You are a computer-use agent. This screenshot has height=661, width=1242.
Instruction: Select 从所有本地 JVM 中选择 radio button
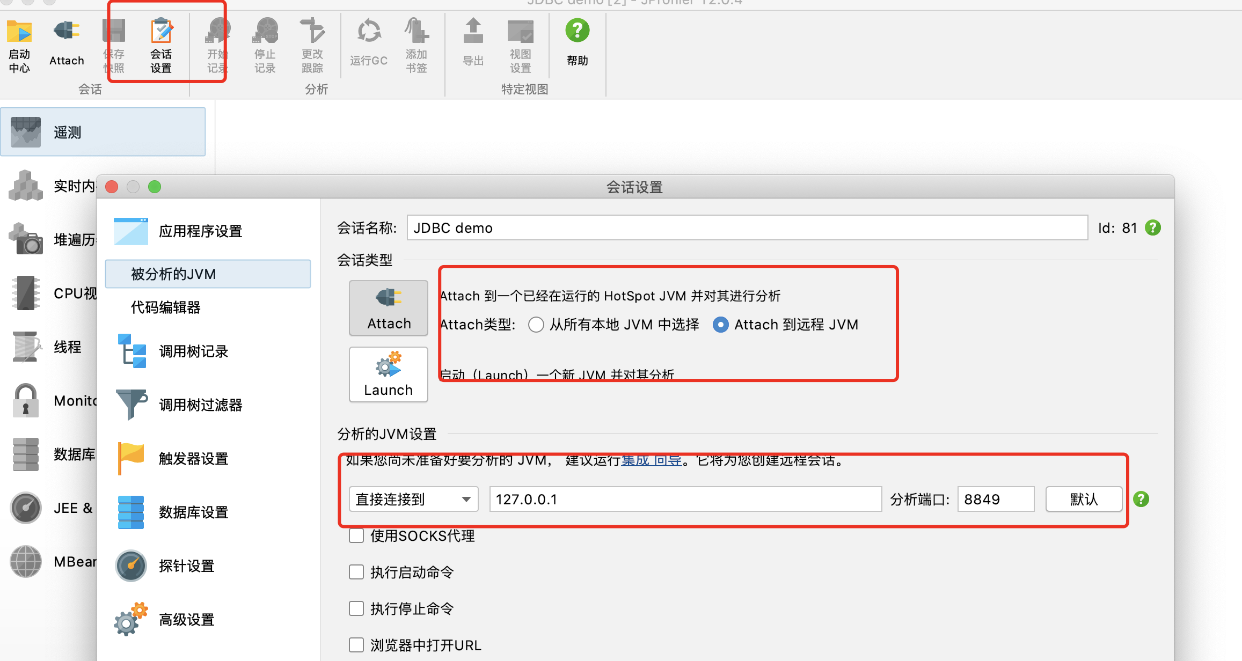pos(532,325)
